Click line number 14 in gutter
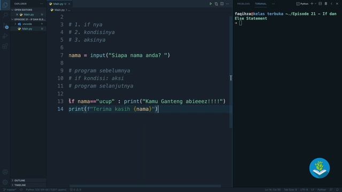The width and height of the screenshot is (342, 192). 60,109
